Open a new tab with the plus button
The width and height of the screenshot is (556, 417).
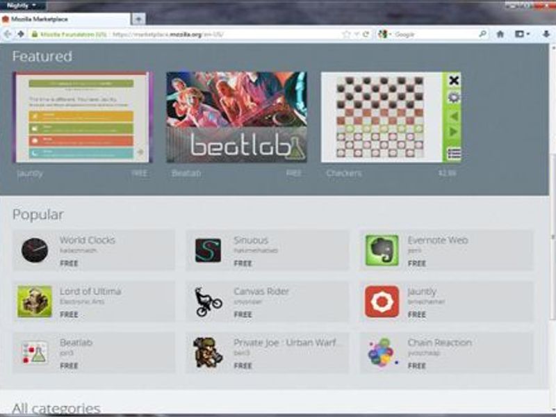click(138, 19)
